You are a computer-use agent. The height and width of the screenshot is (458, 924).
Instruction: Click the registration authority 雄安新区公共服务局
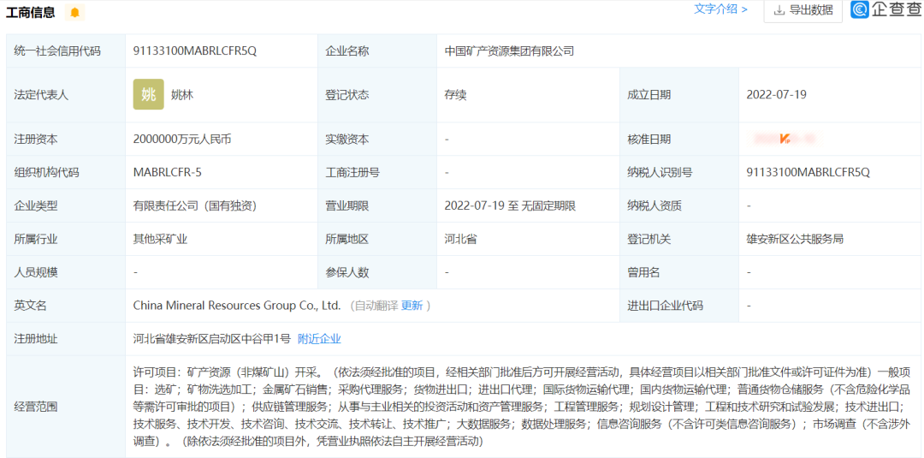coord(795,239)
